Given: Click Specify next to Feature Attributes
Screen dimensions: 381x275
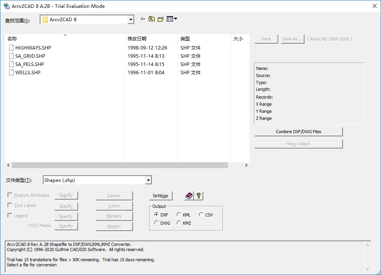Looking at the screenshot, I should coord(66,195).
